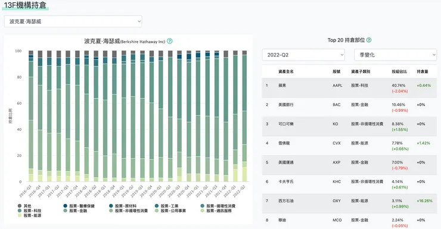Screen dimensions: 441x229
Task: Click the BAC ticker symbol
Action: tap(336, 105)
